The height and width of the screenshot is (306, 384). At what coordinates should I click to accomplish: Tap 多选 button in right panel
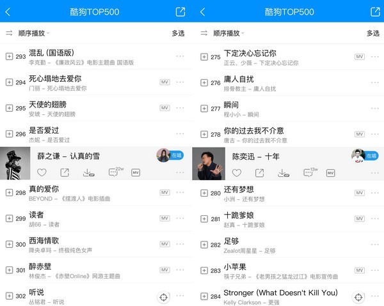[x=373, y=33]
